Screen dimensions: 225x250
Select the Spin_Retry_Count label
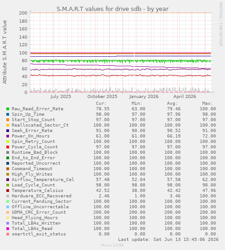34,142
